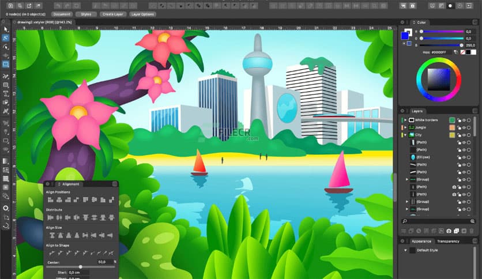Switch to the Transparency tab

(448, 241)
